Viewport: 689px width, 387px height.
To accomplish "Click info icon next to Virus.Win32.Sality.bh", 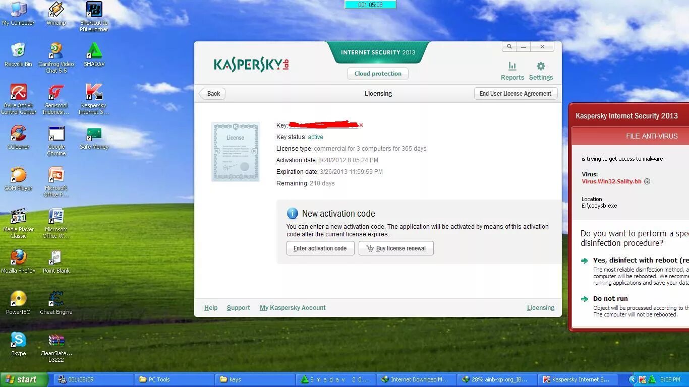I will coord(647,181).
